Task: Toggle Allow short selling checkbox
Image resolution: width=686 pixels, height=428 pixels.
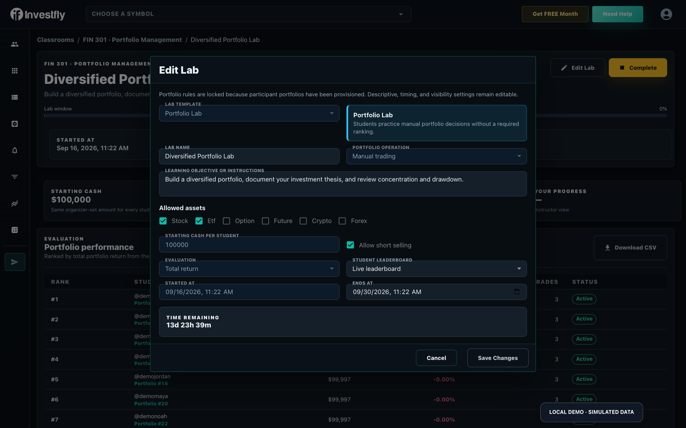Action: click(x=350, y=245)
